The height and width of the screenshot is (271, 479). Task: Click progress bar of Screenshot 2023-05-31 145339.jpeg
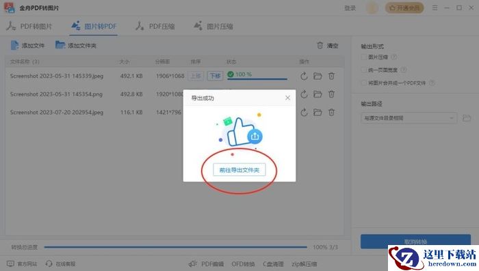[x=257, y=79]
